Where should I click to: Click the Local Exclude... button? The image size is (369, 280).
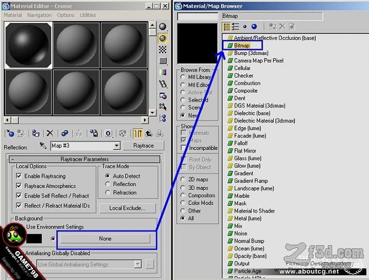pos(128,208)
